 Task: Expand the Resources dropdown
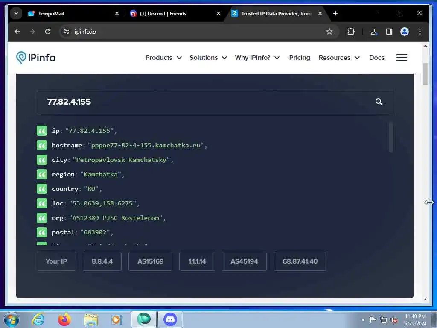pyautogui.click(x=339, y=58)
